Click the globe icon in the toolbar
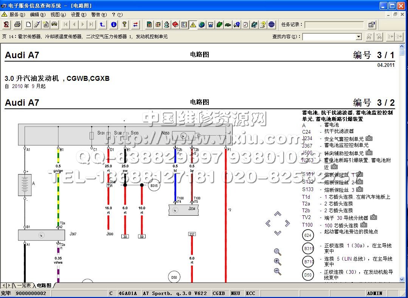408x298 pixels. (202, 25)
